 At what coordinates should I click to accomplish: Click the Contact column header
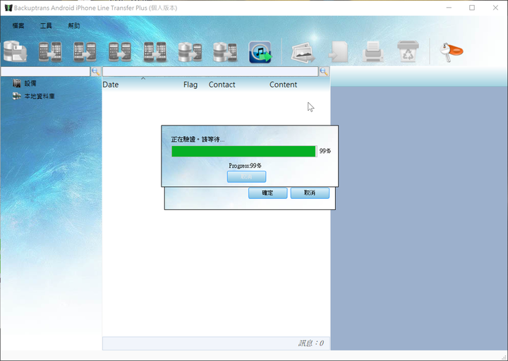tap(222, 85)
